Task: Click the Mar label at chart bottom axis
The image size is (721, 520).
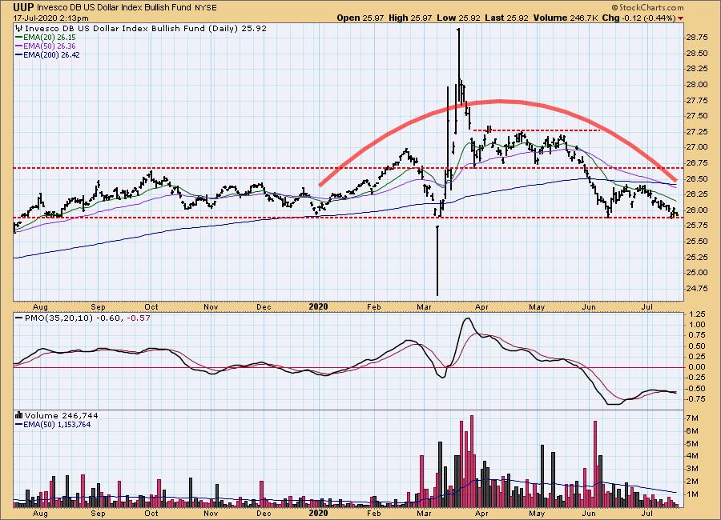Action: point(424,513)
